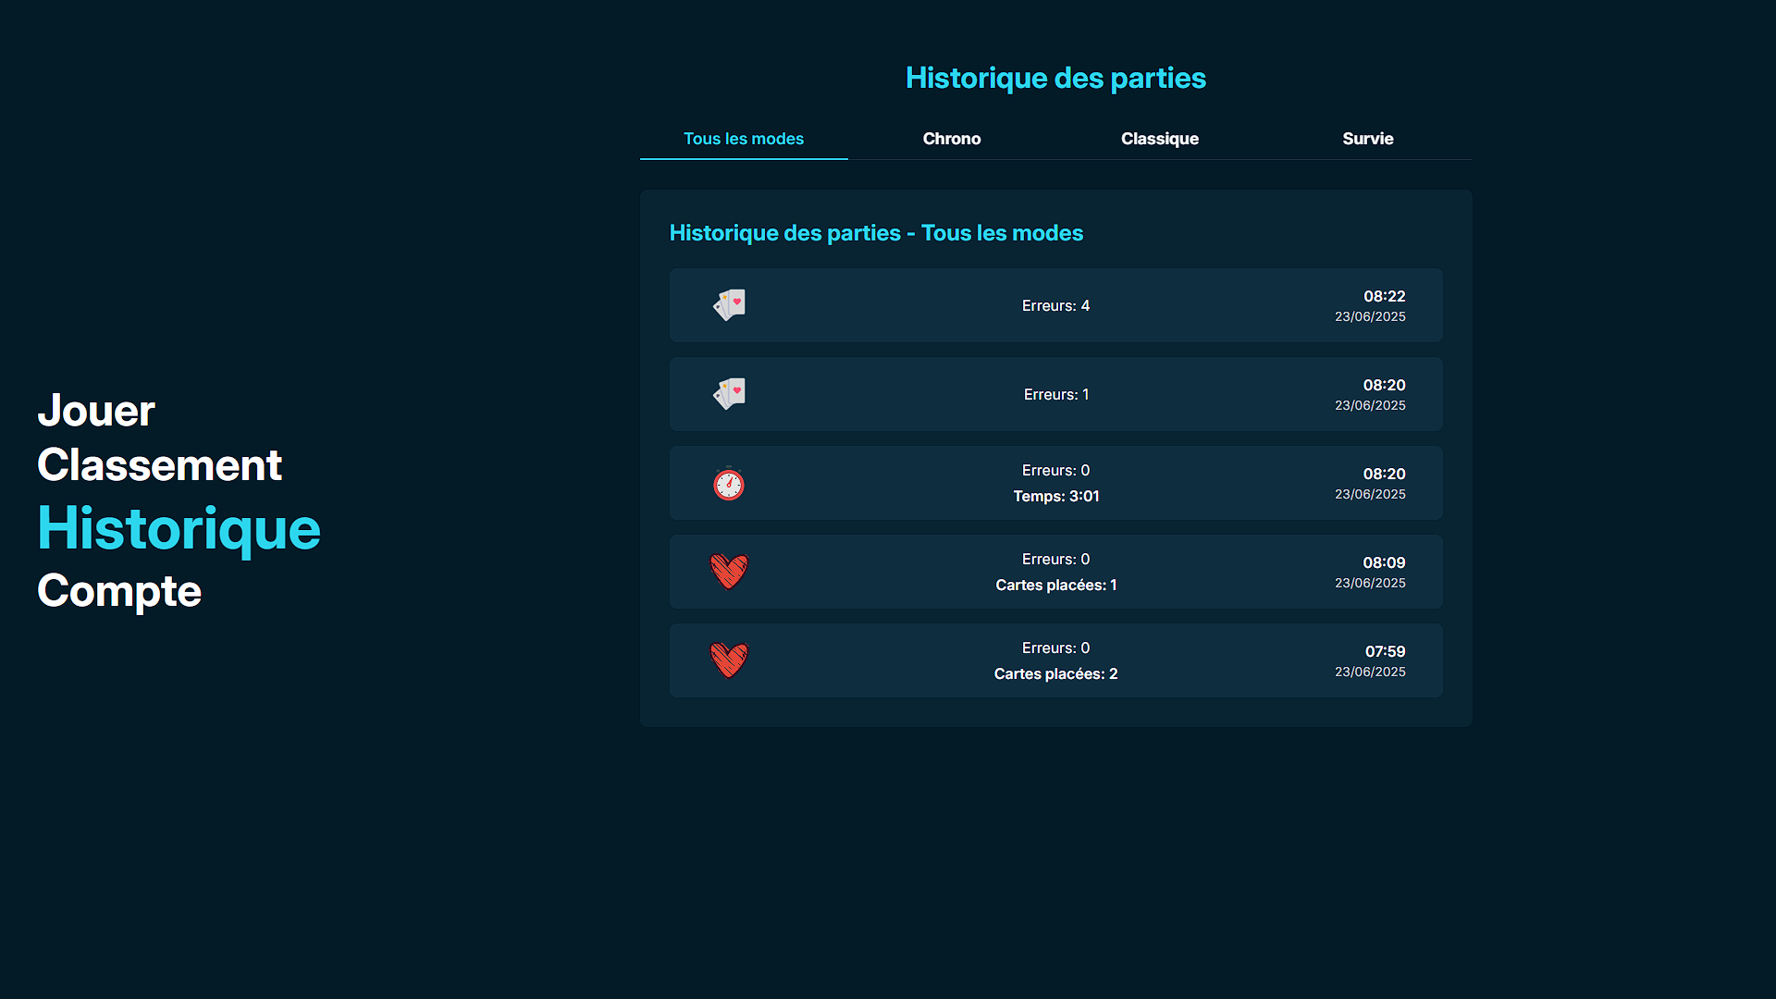
Task: Click the Historique des parties page title
Action: [1055, 79]
